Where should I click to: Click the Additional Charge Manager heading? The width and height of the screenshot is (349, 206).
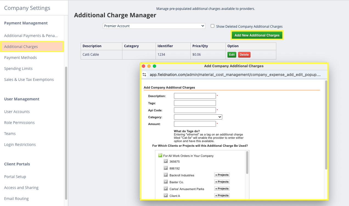click(115, 15)
